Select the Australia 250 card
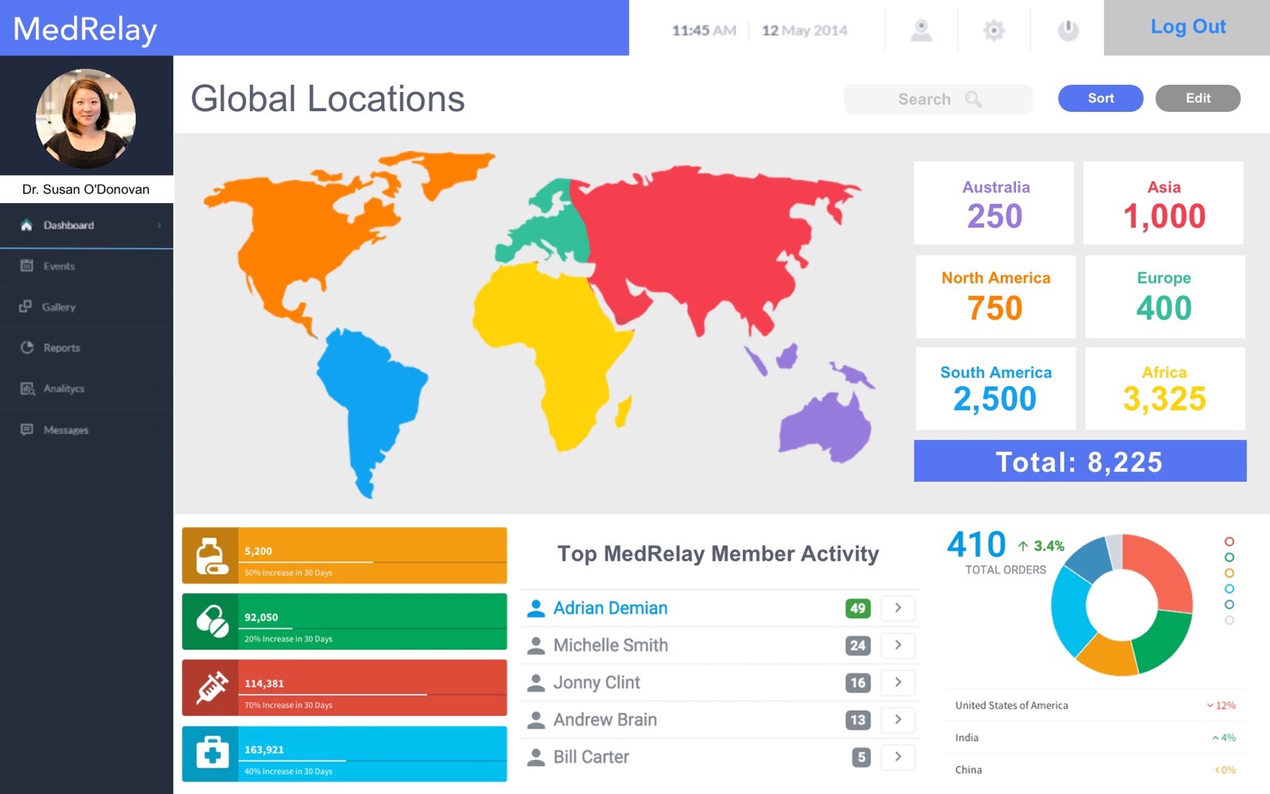1270x794 pixels. click(994, 203)
